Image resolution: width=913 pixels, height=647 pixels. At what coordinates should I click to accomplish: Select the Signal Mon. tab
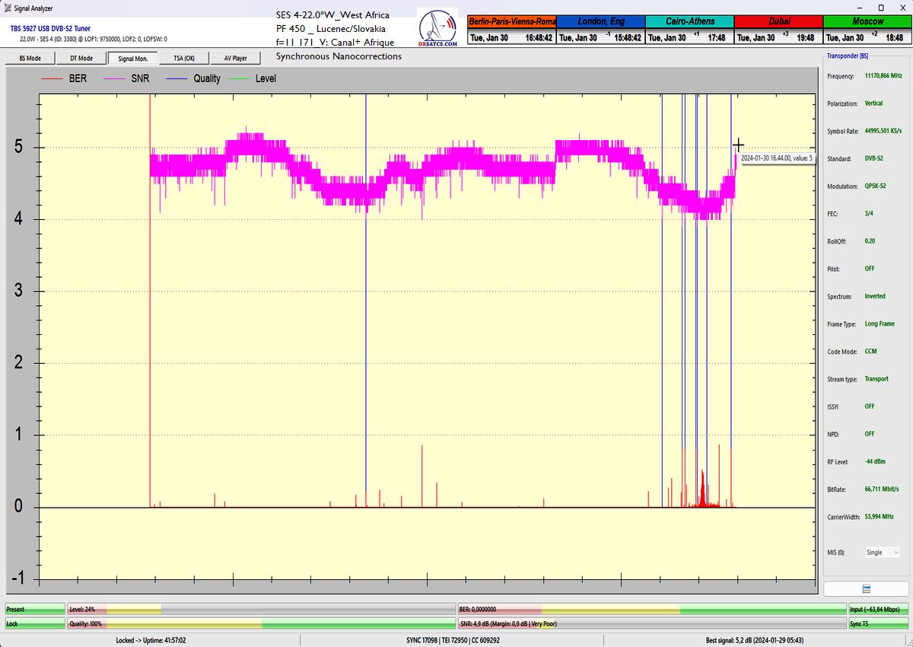pyautogui.click(x=133, y=58)
